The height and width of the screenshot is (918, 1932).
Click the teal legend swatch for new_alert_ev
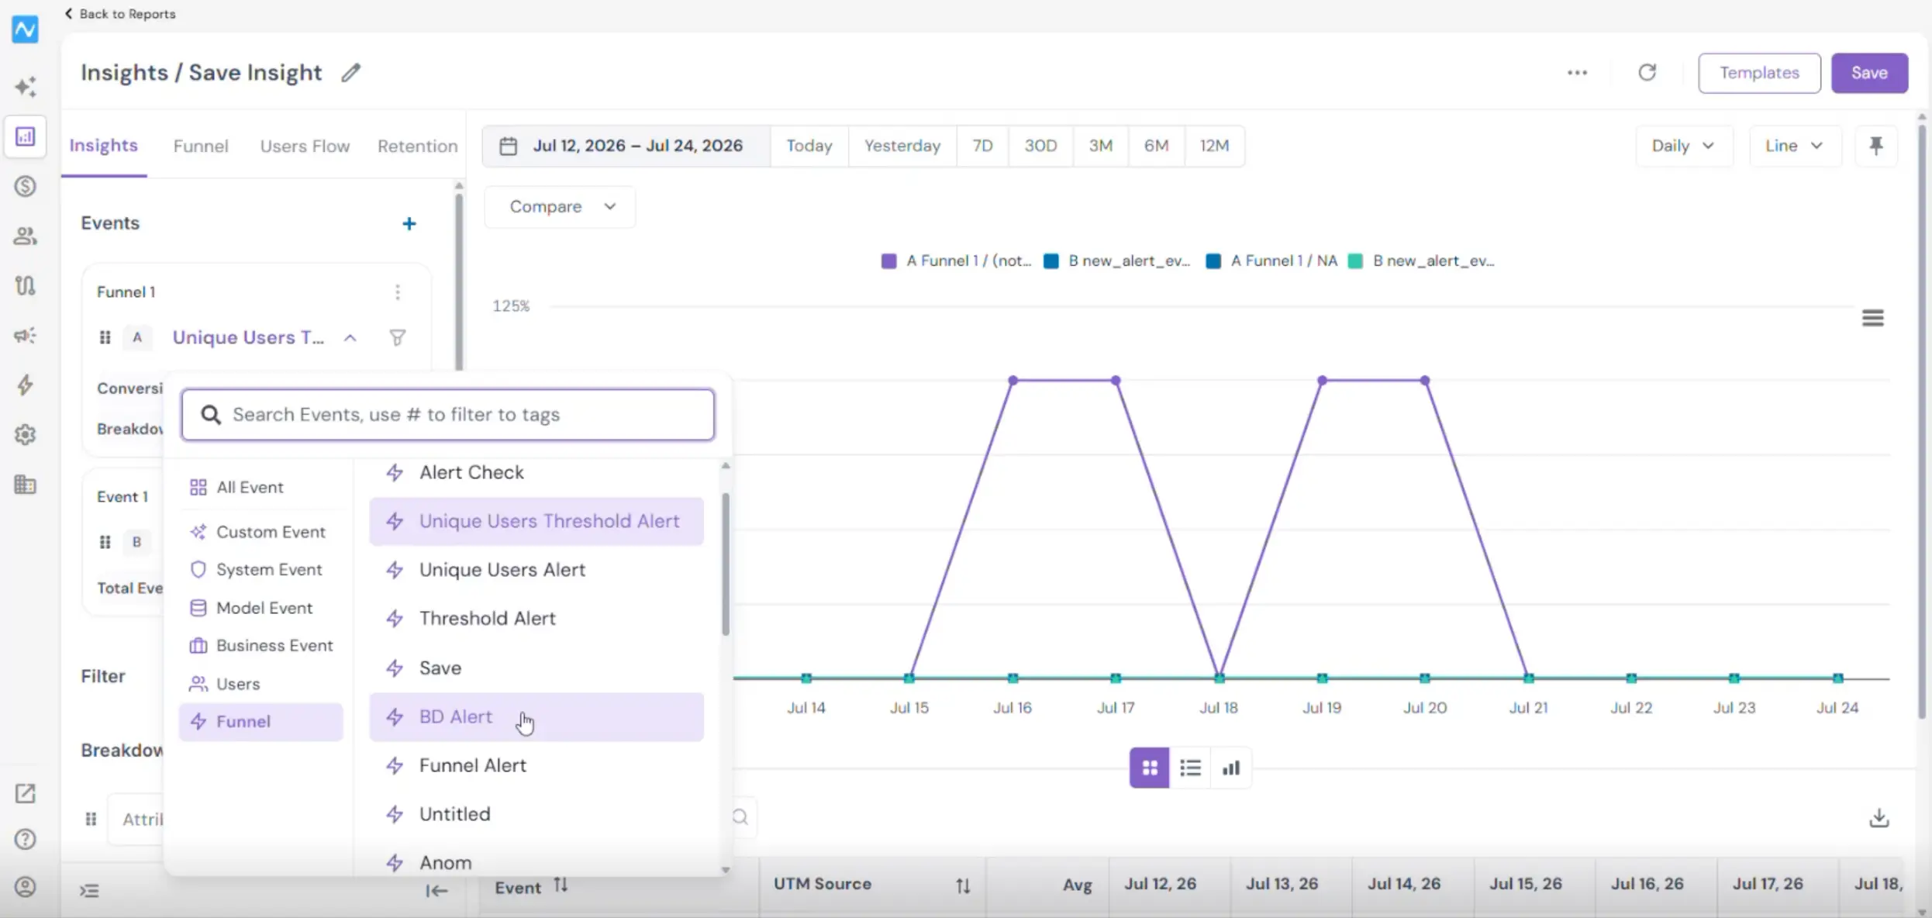click(1355, 261)
